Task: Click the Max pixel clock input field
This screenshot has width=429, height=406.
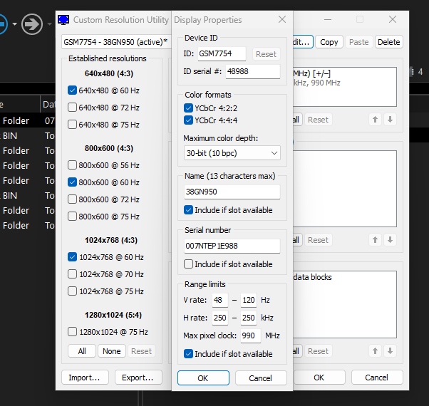Action: [250, 335]
